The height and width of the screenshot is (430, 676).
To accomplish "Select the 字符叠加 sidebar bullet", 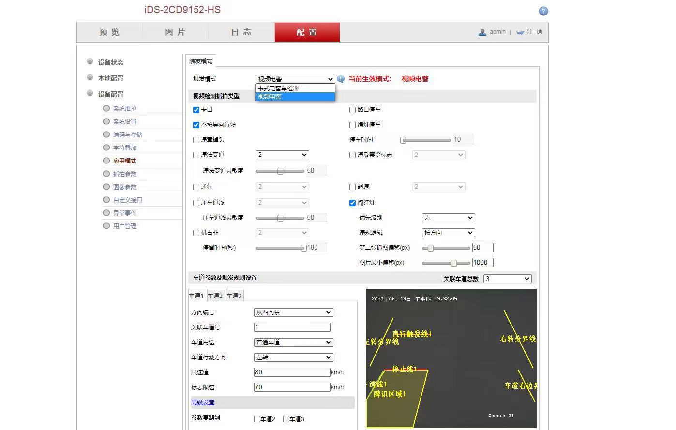I will 106,148.
